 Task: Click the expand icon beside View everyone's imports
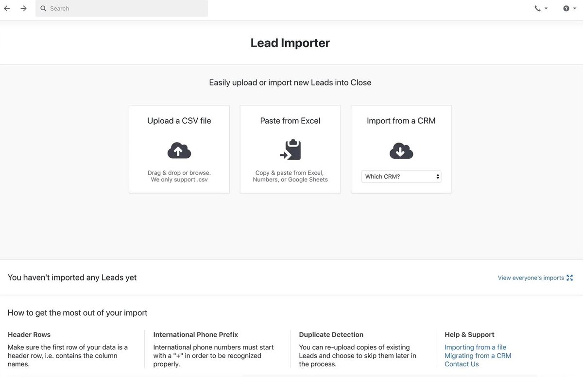(570, 278)
